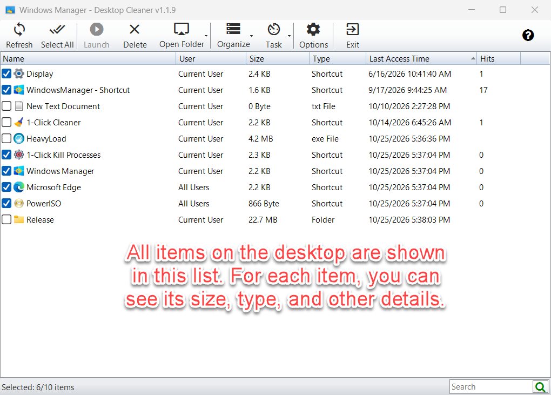Viewport: 551px width, 395px height.
Task: Click the Selected: 6/10 items status text
Action: click(x=38, y=387)
